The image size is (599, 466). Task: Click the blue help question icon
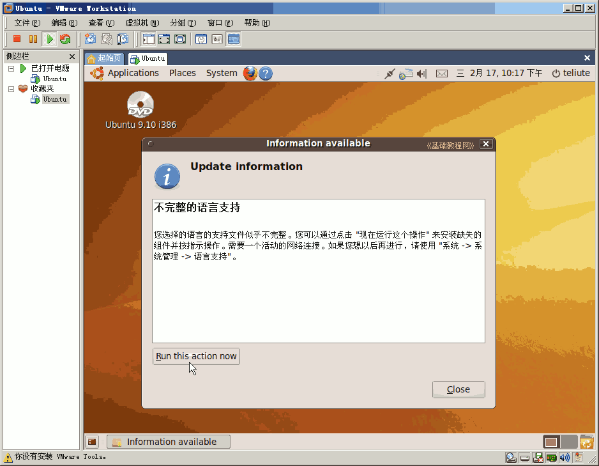[266, 74]
